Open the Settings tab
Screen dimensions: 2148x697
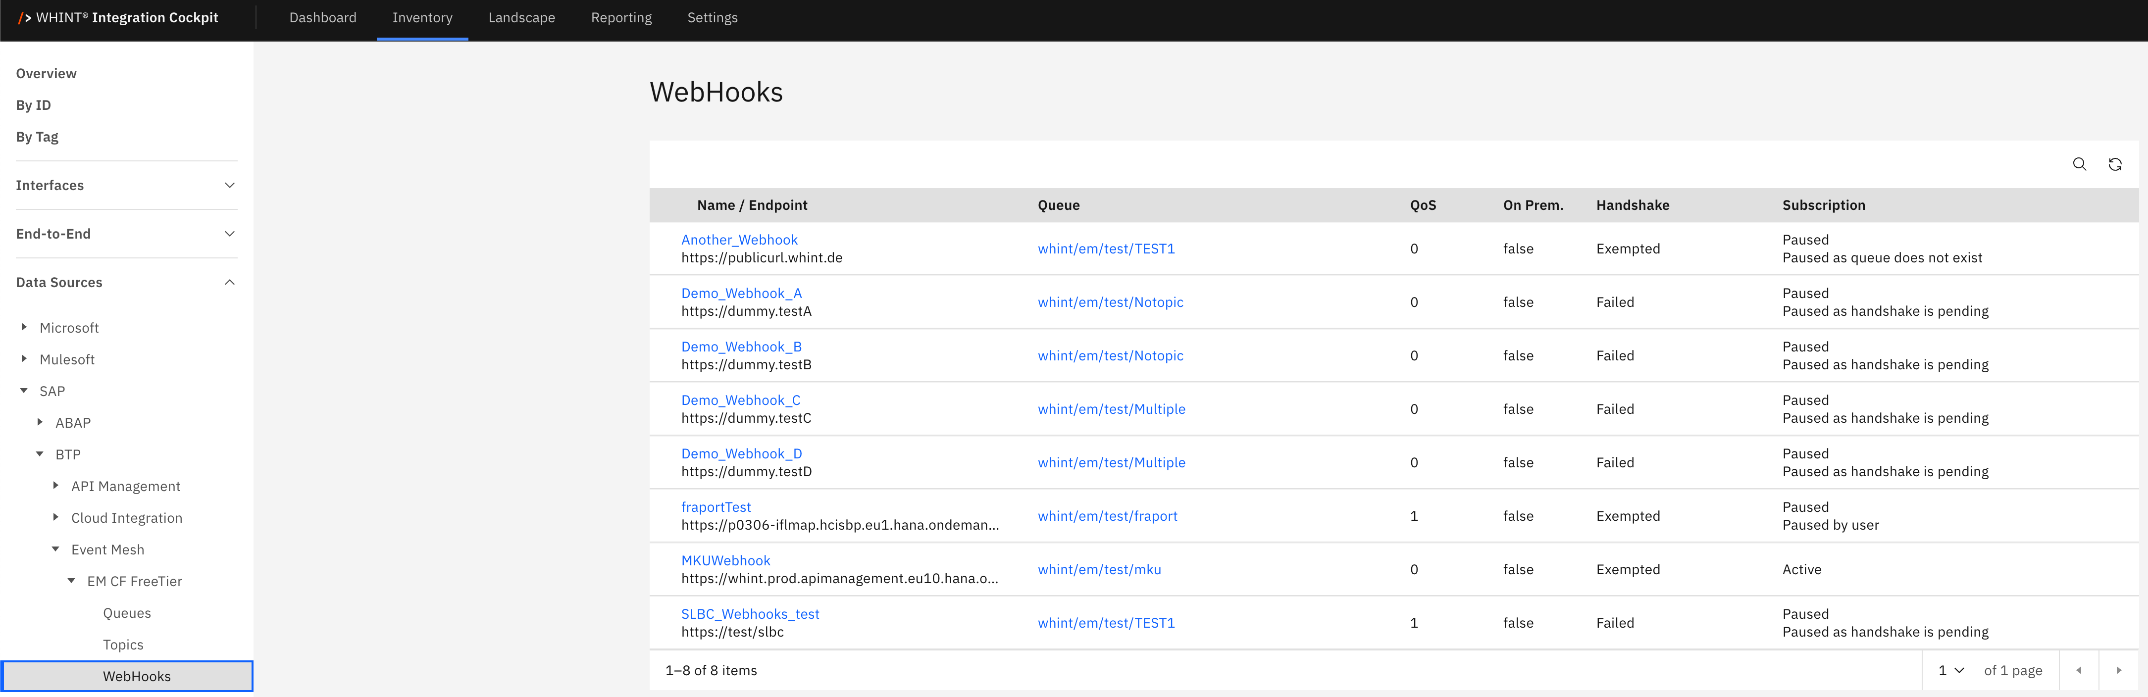click(712, 17)
